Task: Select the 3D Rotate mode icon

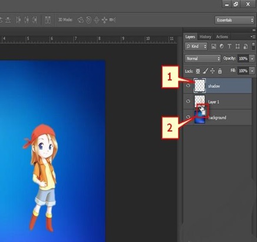Action: (x=80, y=20)
